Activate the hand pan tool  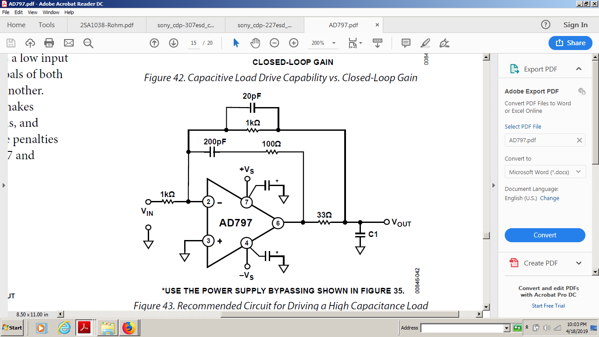[255, 43]
